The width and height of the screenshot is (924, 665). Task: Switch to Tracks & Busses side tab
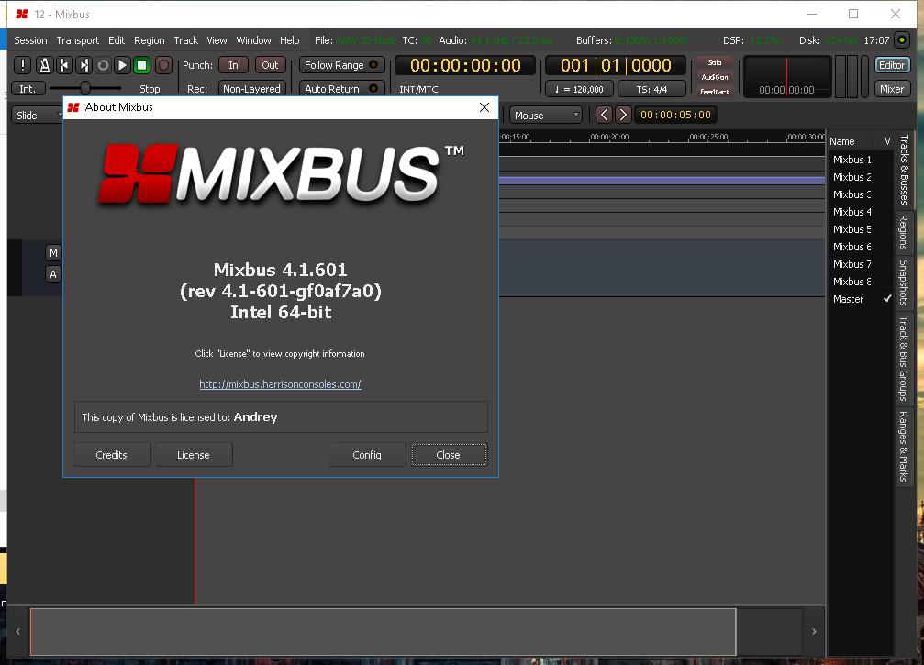point(904,170)
